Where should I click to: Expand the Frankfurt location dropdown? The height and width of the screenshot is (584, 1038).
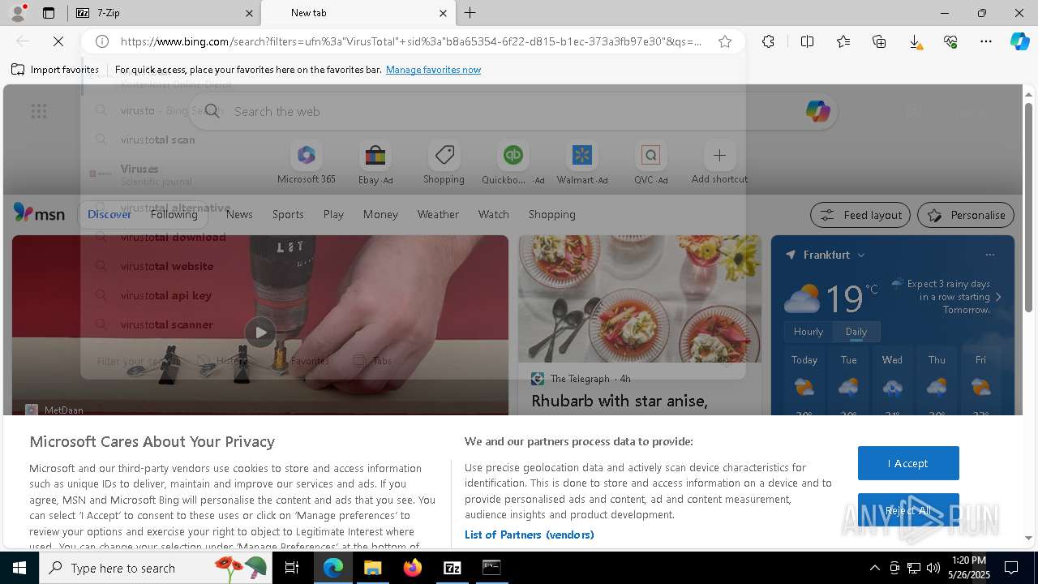(x=861, y=255)
